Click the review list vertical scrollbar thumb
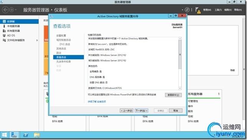Viewport: 247px width, 140px height. click(180, 55)
